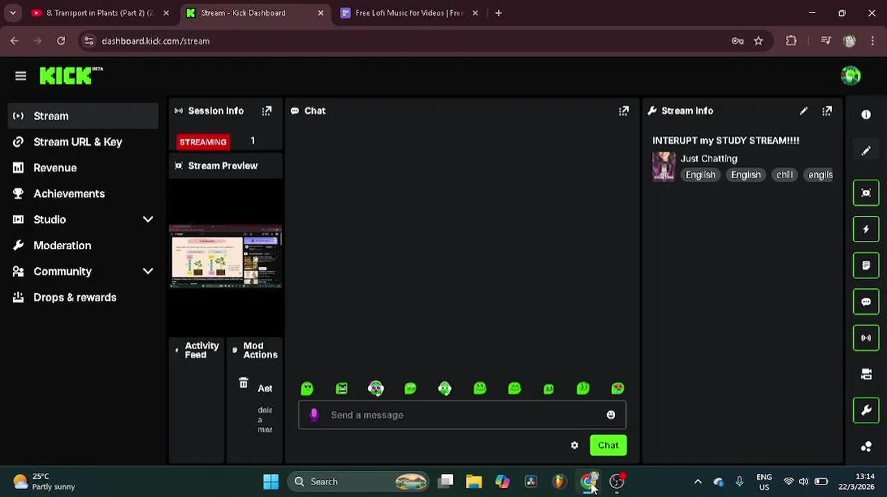Switch to the Free Lofi Music for Videos tab
The width and height of the screenshot is (887, 497).
point(409,12)
